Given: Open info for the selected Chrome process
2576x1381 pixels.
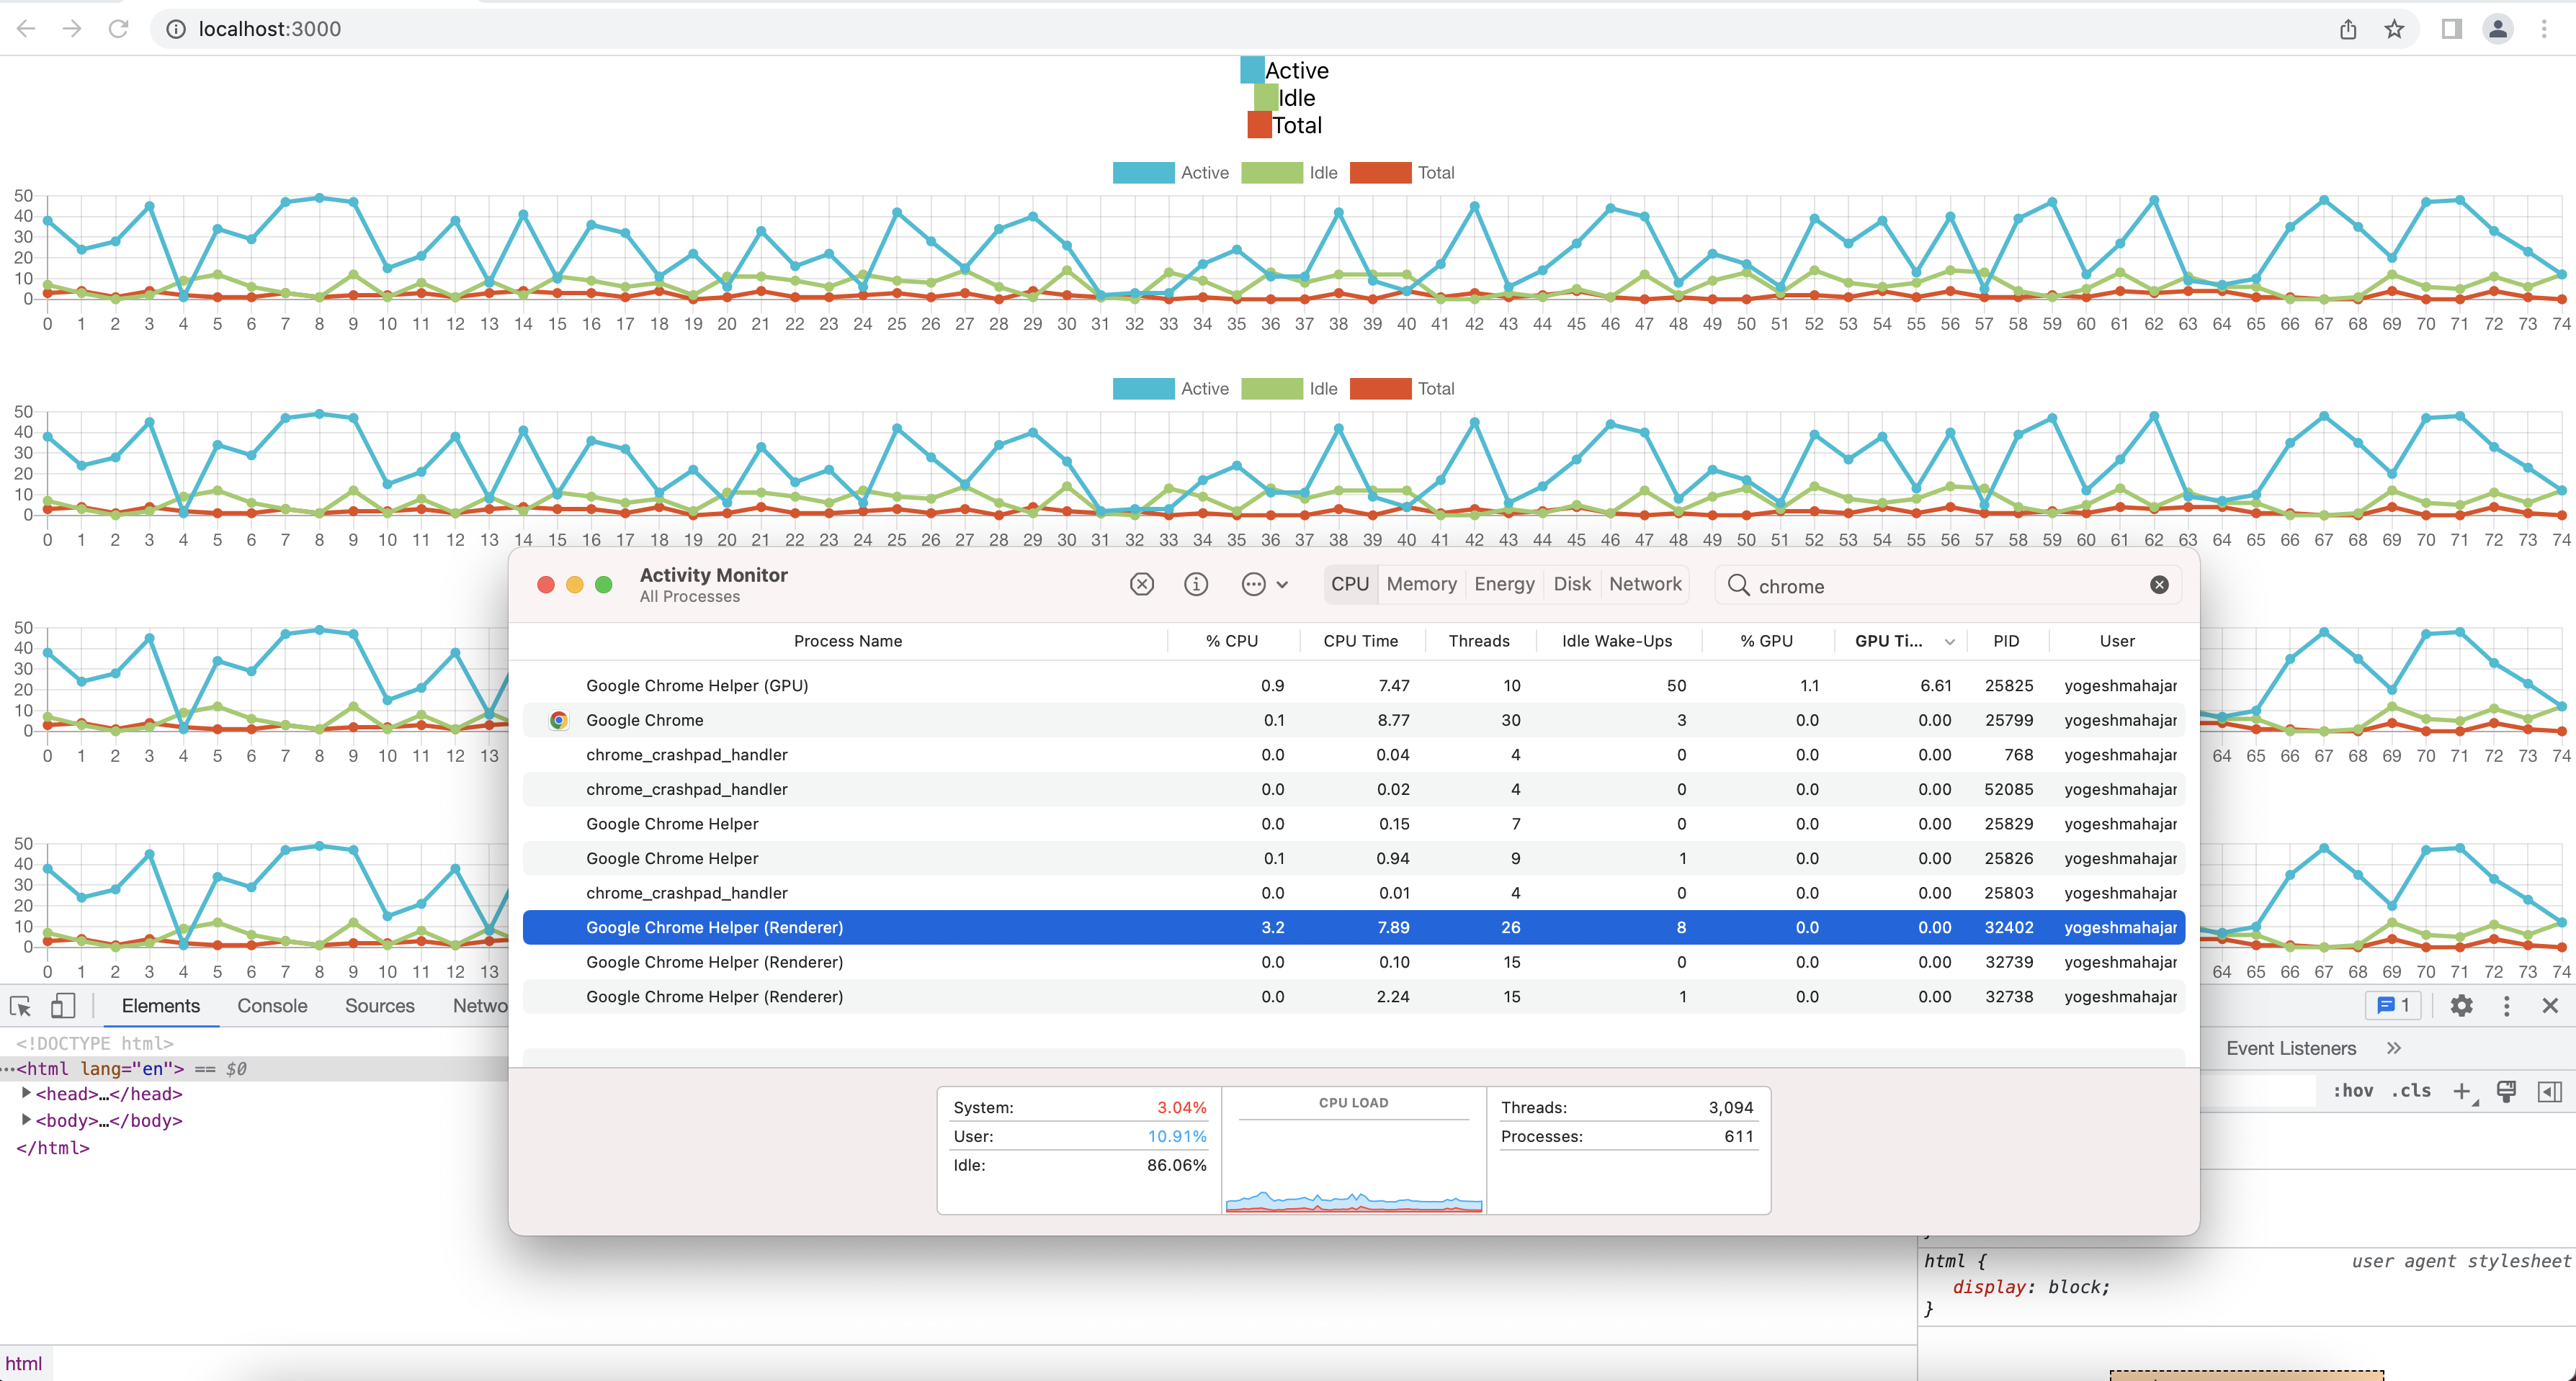Looking at the screenshot, I should pos(1196,585).
